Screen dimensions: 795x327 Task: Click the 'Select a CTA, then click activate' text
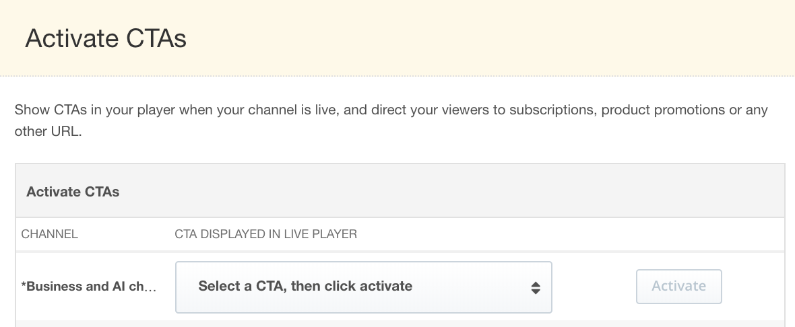point(305,286)
